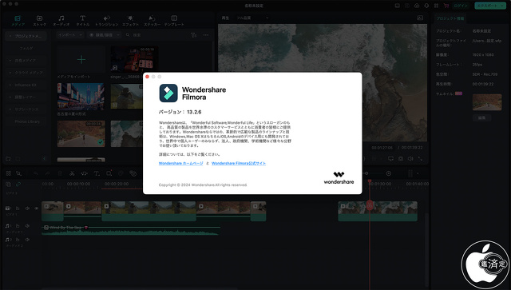Open the Wondershare ホームページ link
Image resolution: width=511 pixels, height=290 pixels.
tap(181, 163)
